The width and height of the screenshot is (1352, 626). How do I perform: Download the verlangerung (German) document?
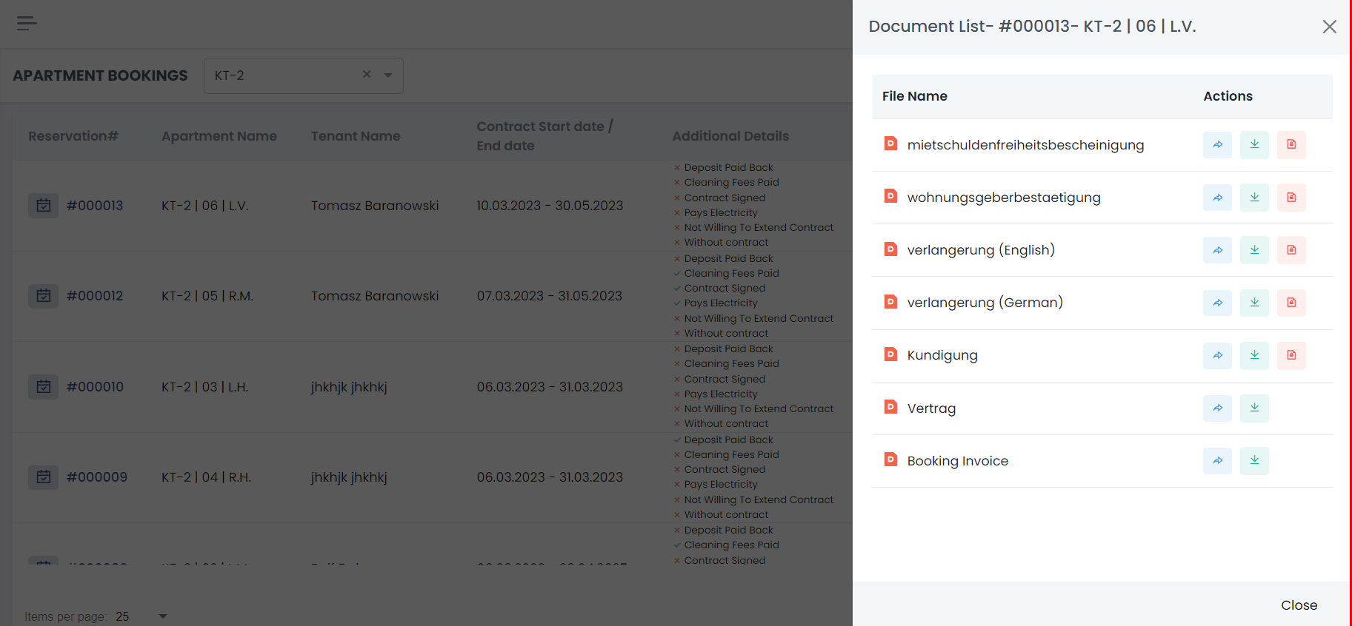(1254, 303)
